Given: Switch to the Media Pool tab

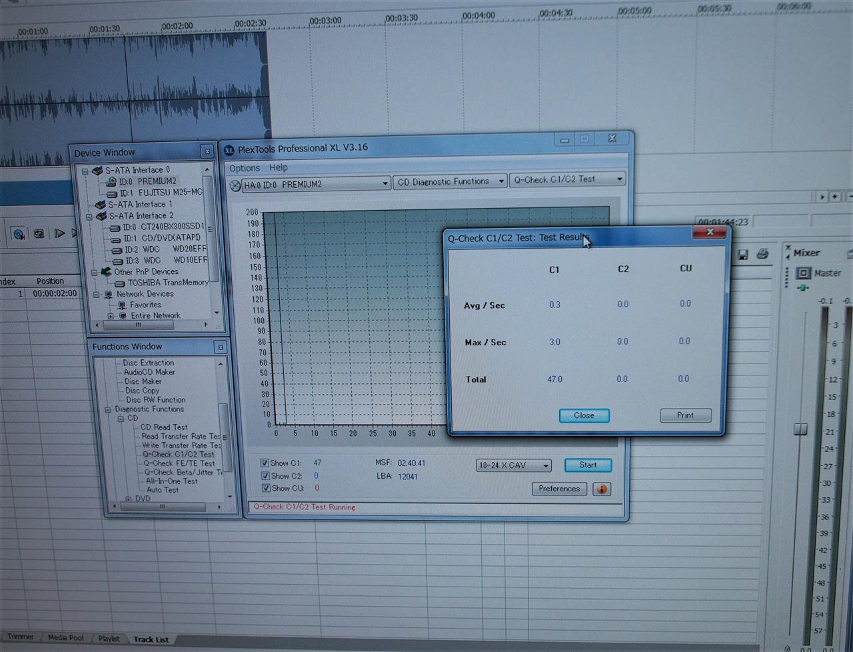Looking at the screenshot, I should (66, 637).
